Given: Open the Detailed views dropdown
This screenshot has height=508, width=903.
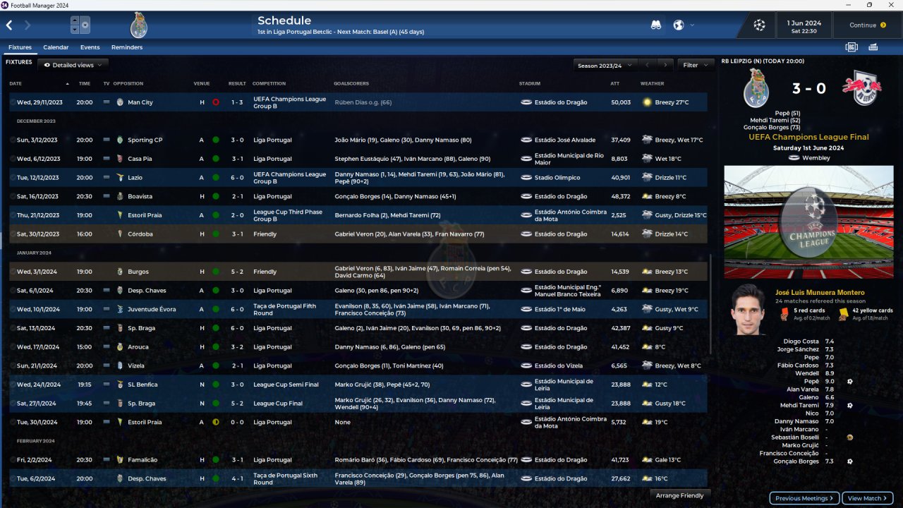Looking at the screenshot, I should [x=73, y=65].
